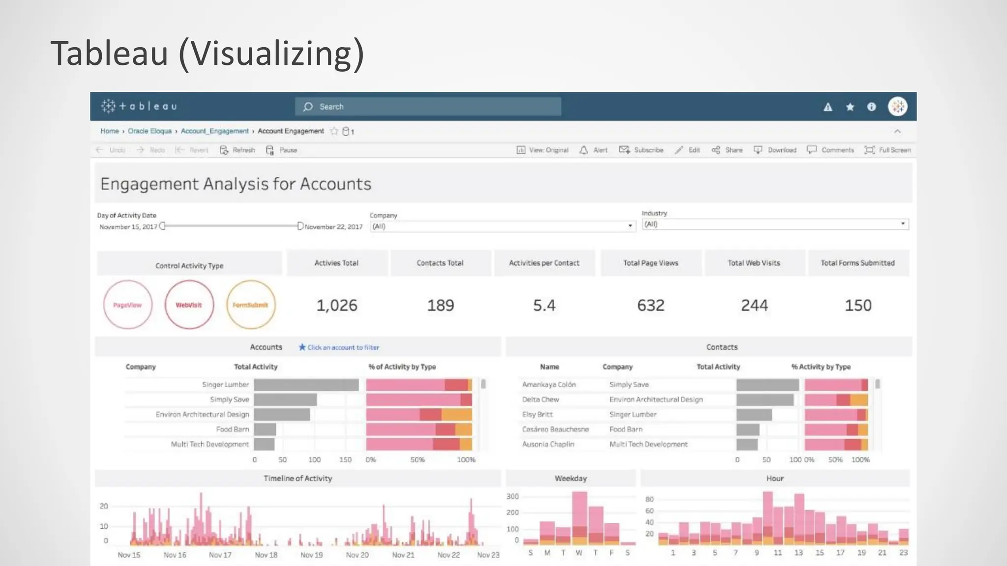Image resolution: width=1007 pixels, height=566 pixels.
Task: Toggle the WebVisit activity type circle
Action: (189, 305)
